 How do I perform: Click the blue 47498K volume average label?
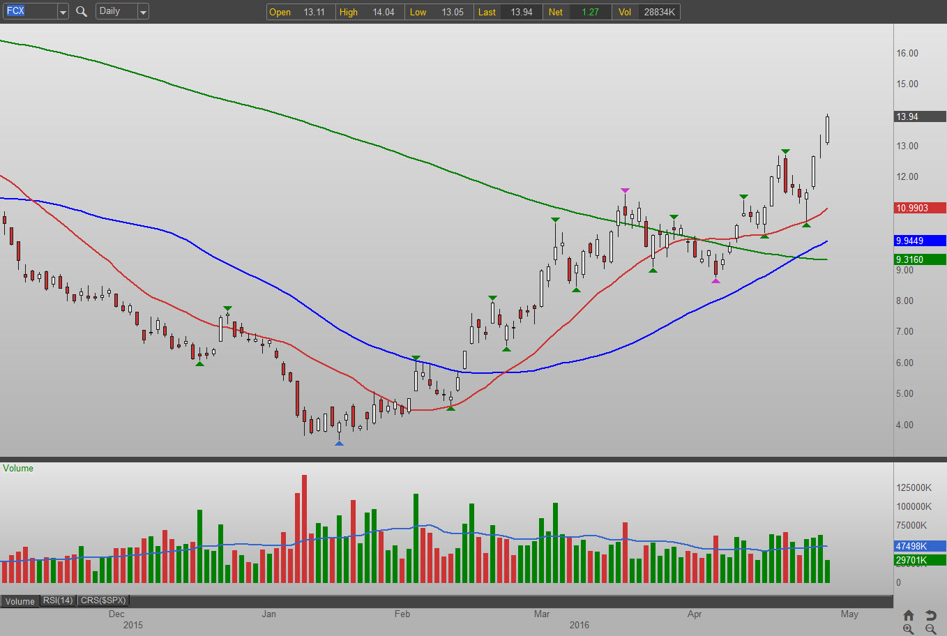coord(920,546)
